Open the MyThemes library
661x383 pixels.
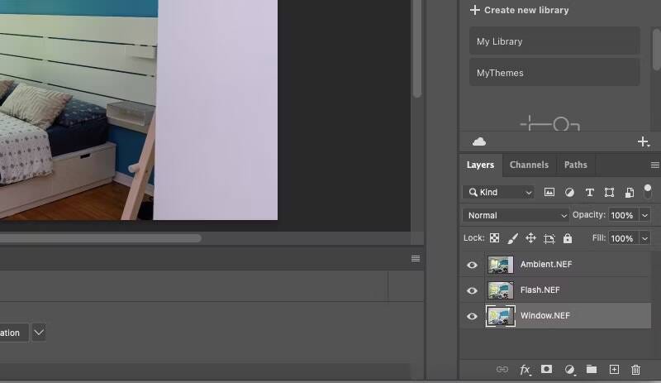(x=554, y=73)
